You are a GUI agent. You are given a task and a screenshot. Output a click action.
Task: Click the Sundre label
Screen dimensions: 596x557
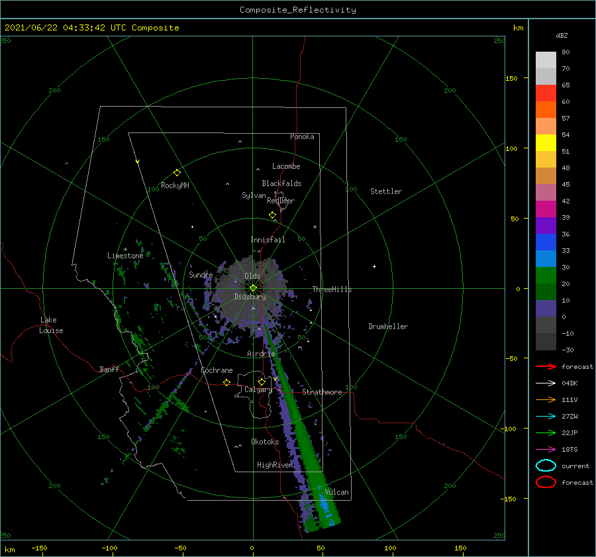(x=201, y=274)
